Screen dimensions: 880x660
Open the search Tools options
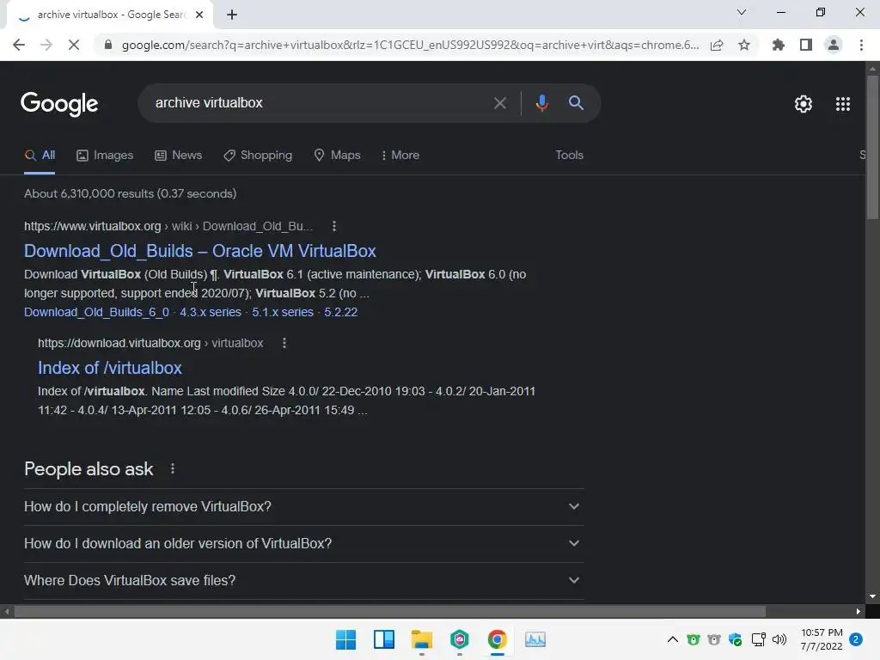pyautogui.click(x=569, y=156)
